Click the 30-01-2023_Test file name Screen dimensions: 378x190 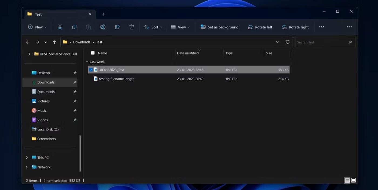[112, 70]
